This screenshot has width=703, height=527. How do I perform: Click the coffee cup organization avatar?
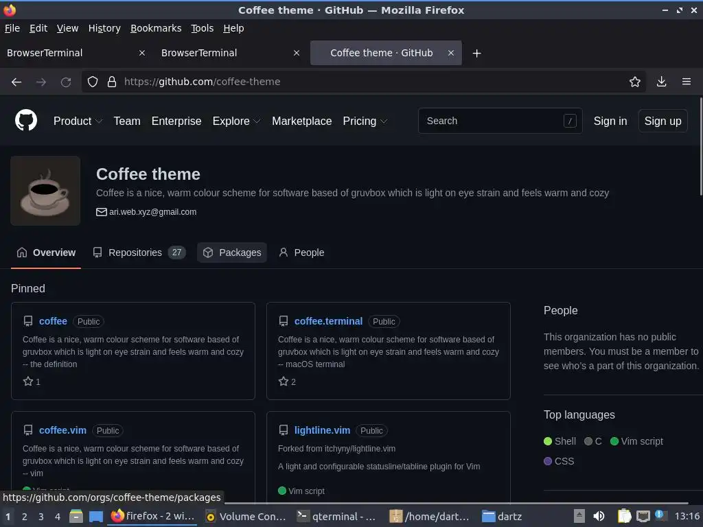pos(45,191)
